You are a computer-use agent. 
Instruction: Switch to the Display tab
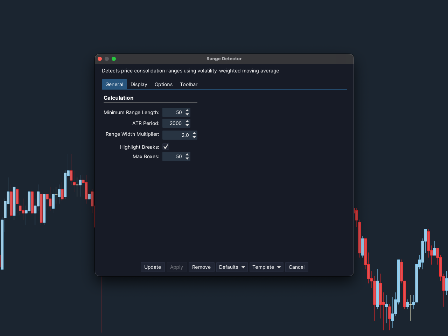[139, 84]
